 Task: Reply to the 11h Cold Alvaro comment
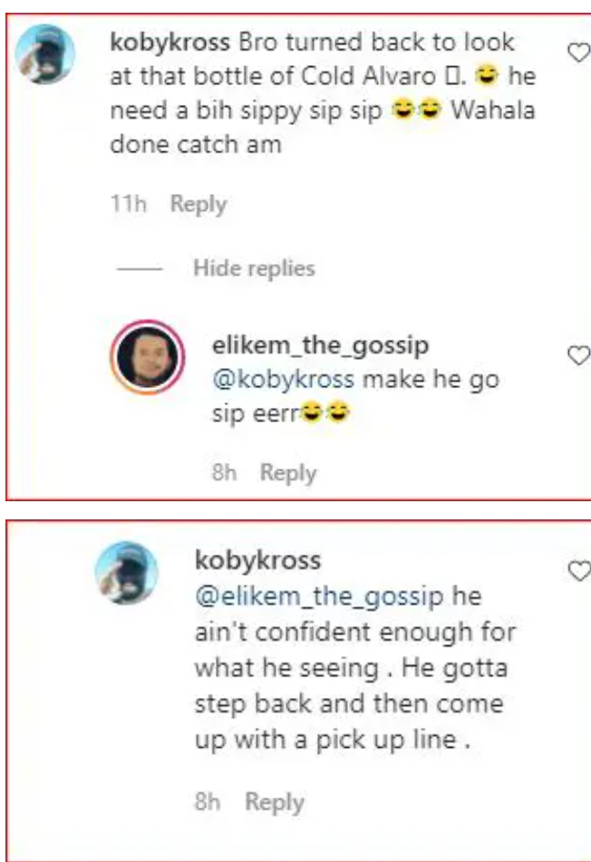tap(199, 204)
